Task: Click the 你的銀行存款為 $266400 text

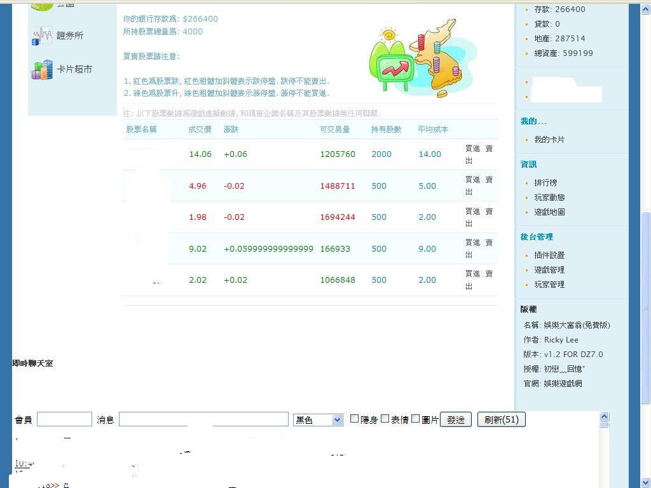Action: pyautogui.click(x=170, y=18)
